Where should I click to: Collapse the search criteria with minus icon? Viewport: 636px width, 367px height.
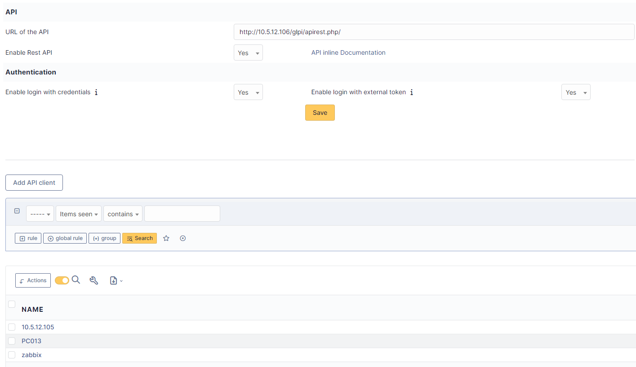click(17, 211)
